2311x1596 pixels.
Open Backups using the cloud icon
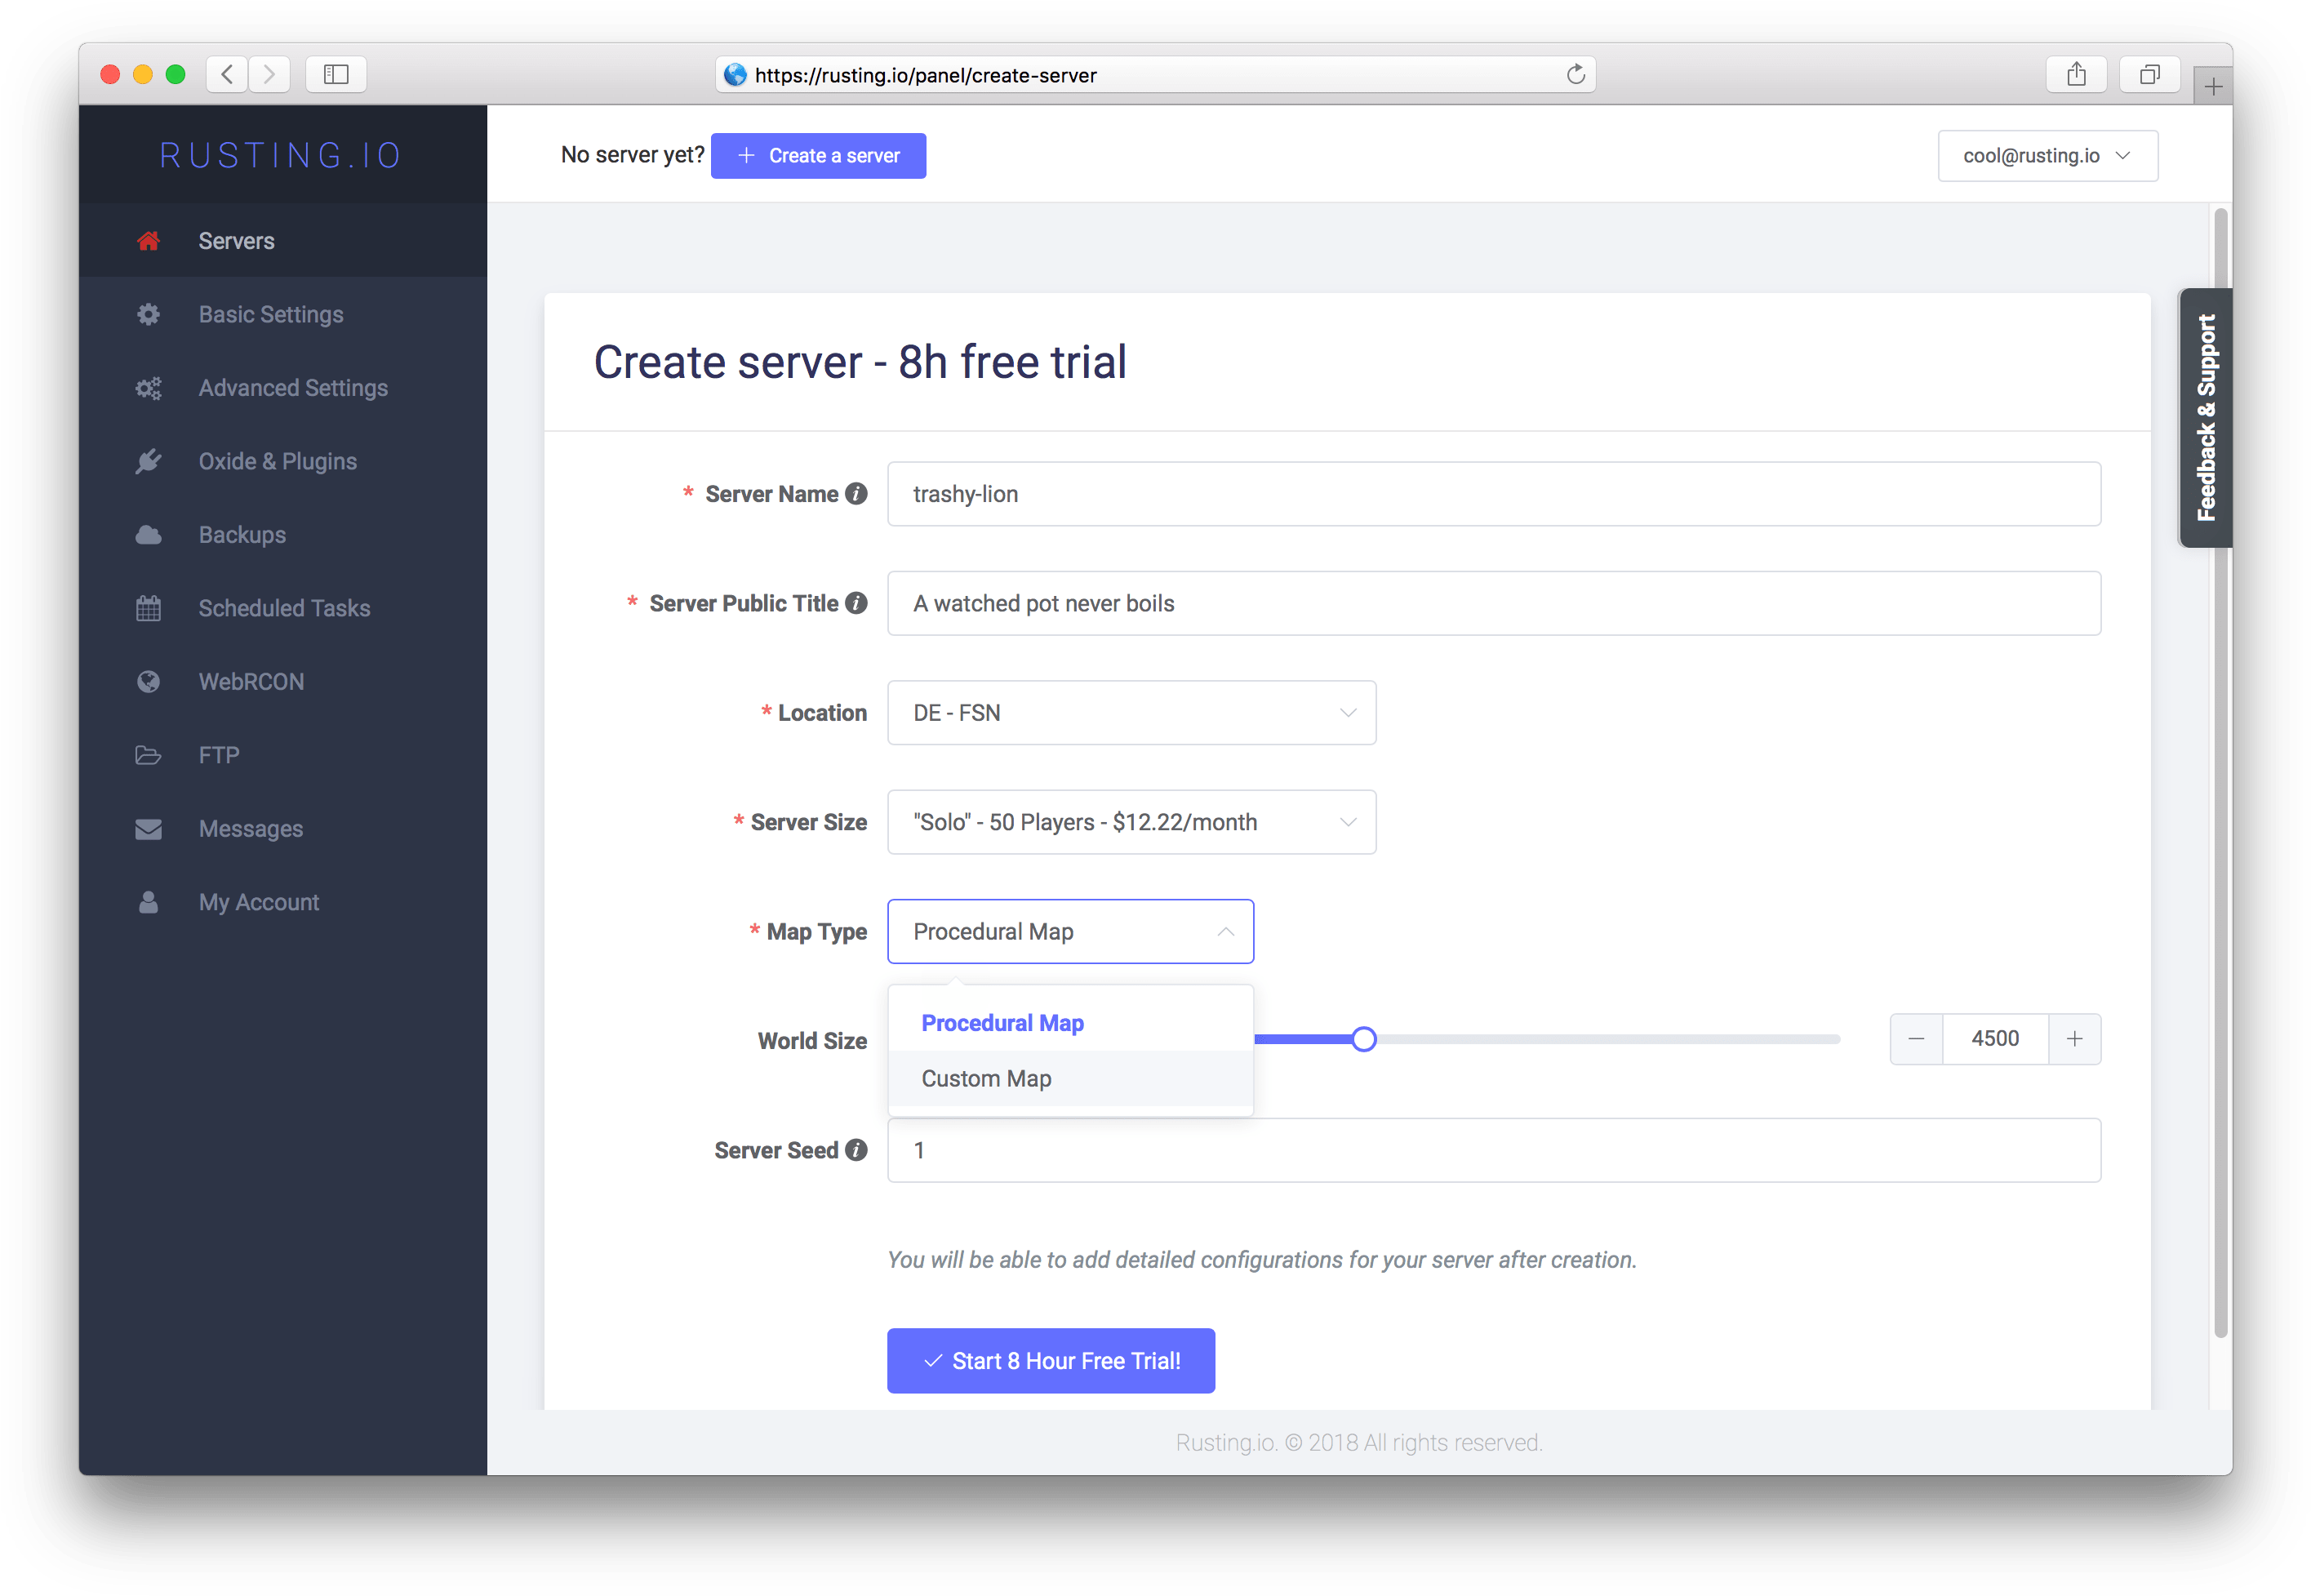(148, 534)
